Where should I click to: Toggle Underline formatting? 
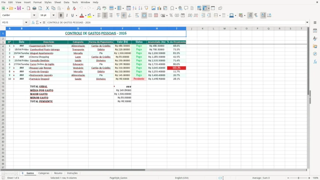[x=72, y=15]
